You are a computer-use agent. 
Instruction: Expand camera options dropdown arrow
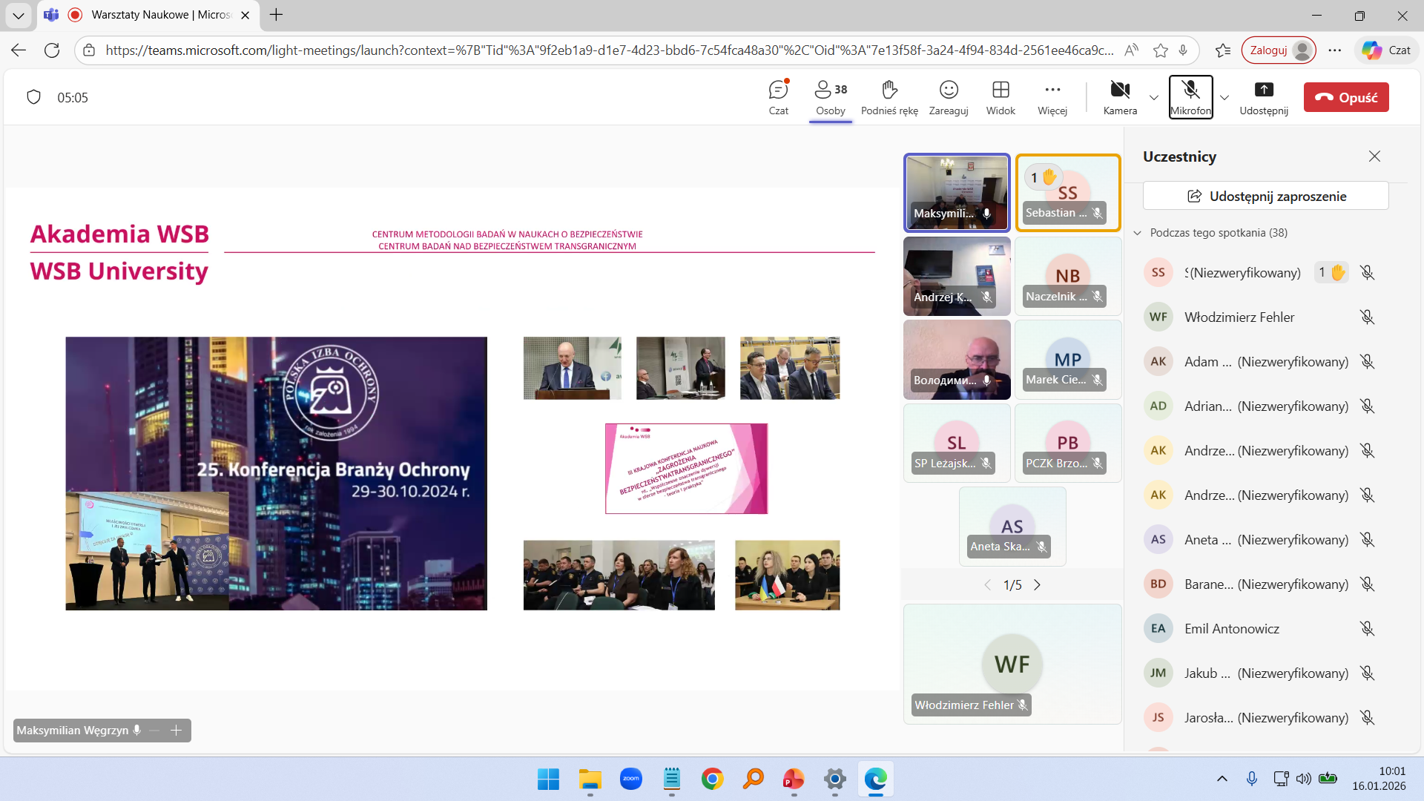click(x=1154, y=98)
